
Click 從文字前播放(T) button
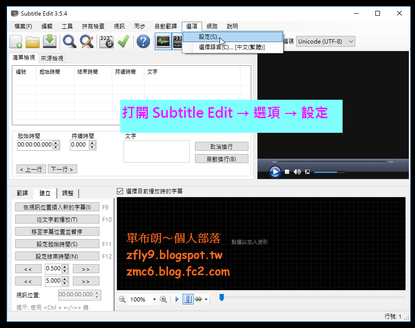57,219
